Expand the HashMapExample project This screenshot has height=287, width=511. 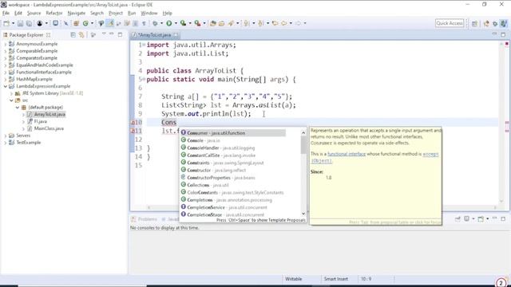coord(6,79)
